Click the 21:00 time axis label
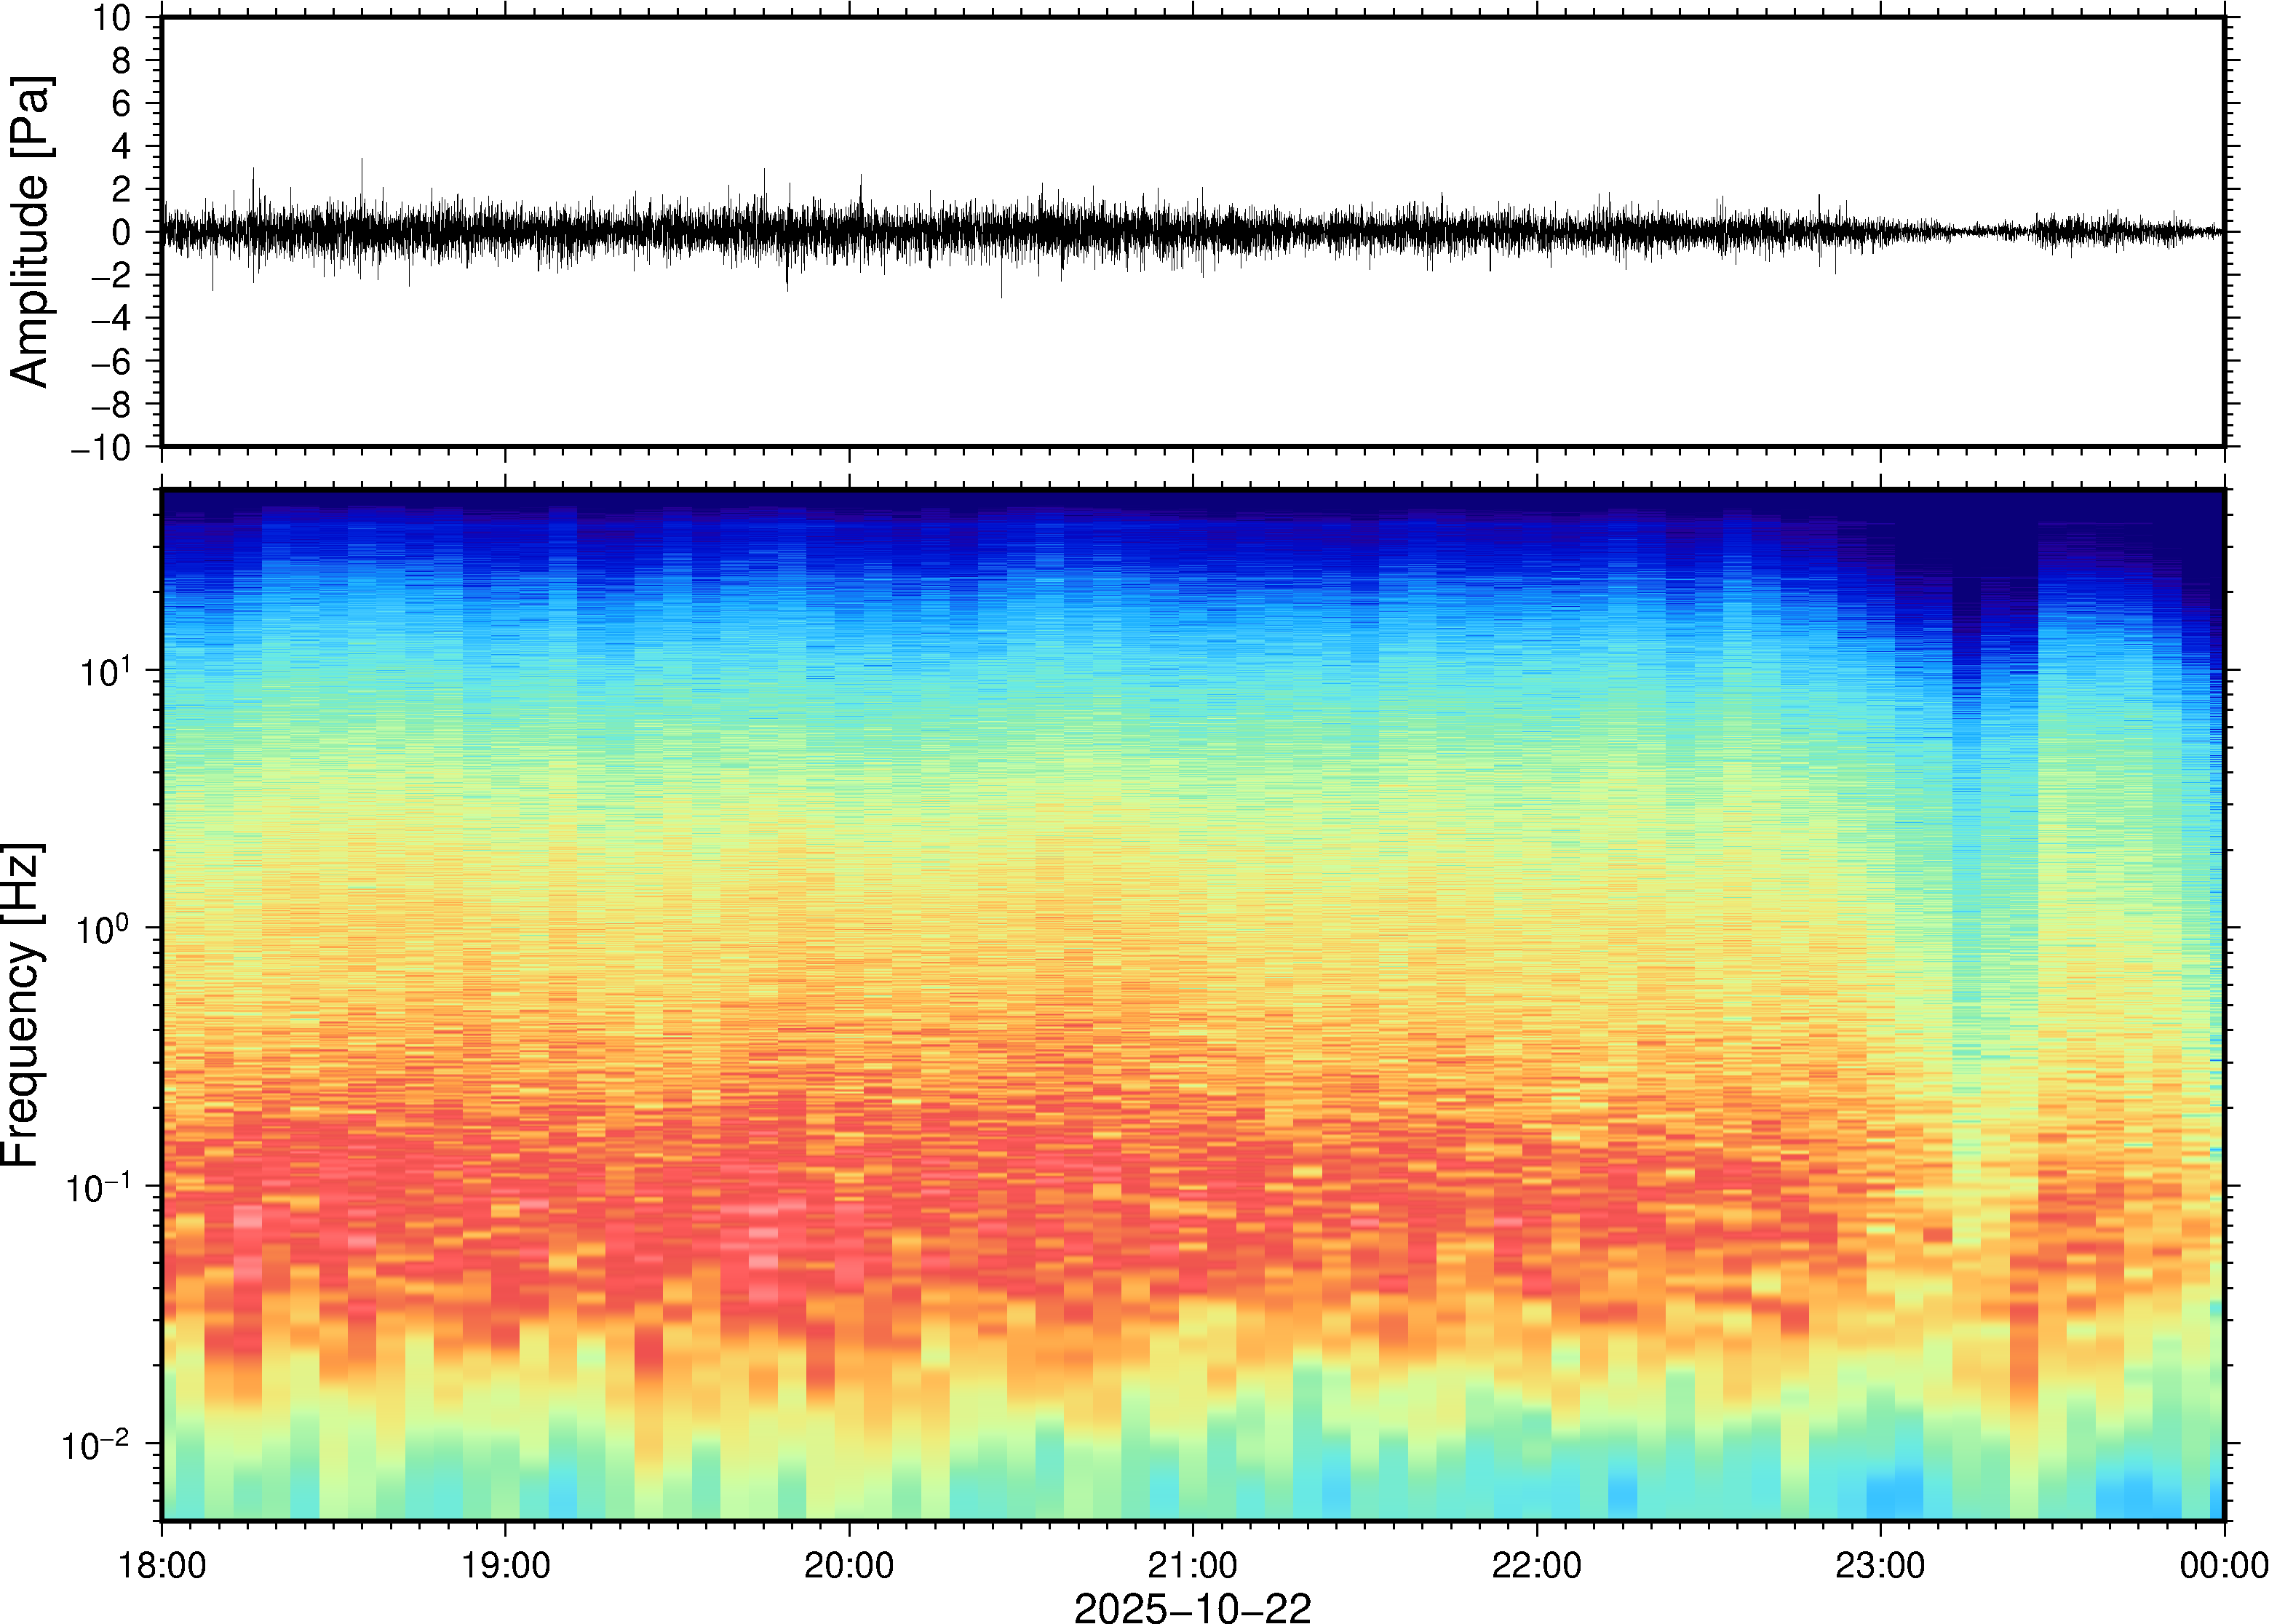The height and width of the screenshot is (1624, 2269). (x=1192, y=1565)
